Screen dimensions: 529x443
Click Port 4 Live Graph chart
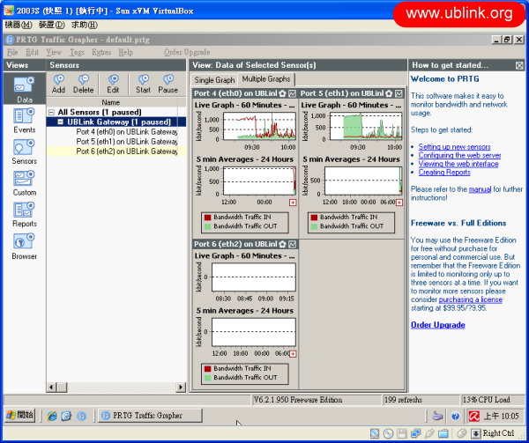click(x=260, y=126)
